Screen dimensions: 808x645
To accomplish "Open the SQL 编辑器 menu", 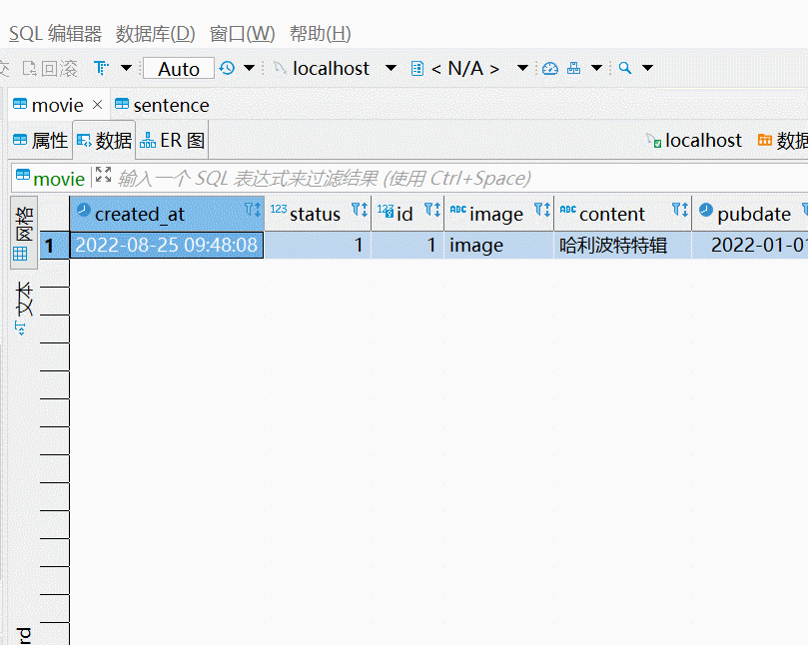I will 55,34.
